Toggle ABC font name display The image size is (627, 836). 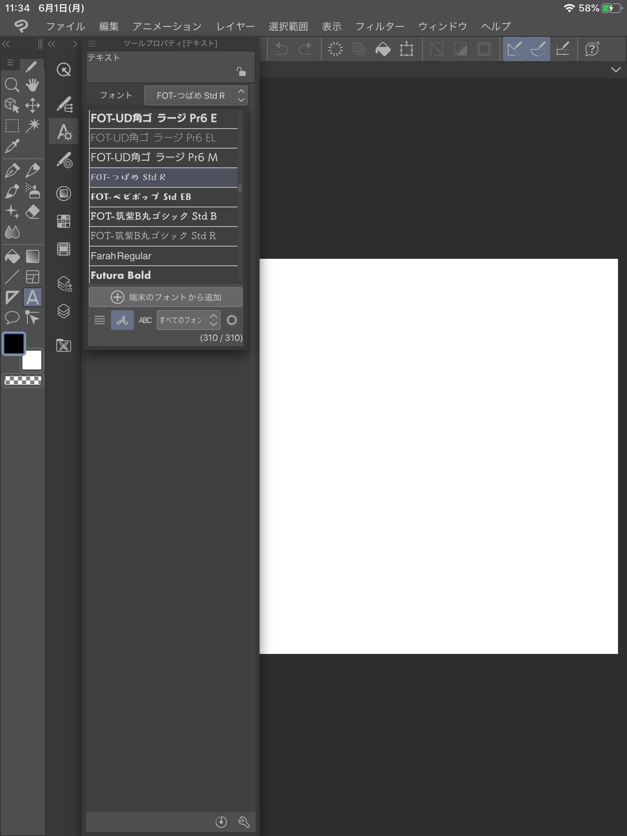click(x=145, y=320)
